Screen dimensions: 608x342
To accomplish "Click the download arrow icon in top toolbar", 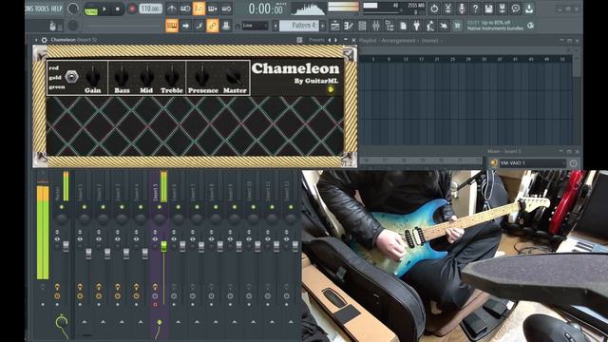I will point(529,9).
